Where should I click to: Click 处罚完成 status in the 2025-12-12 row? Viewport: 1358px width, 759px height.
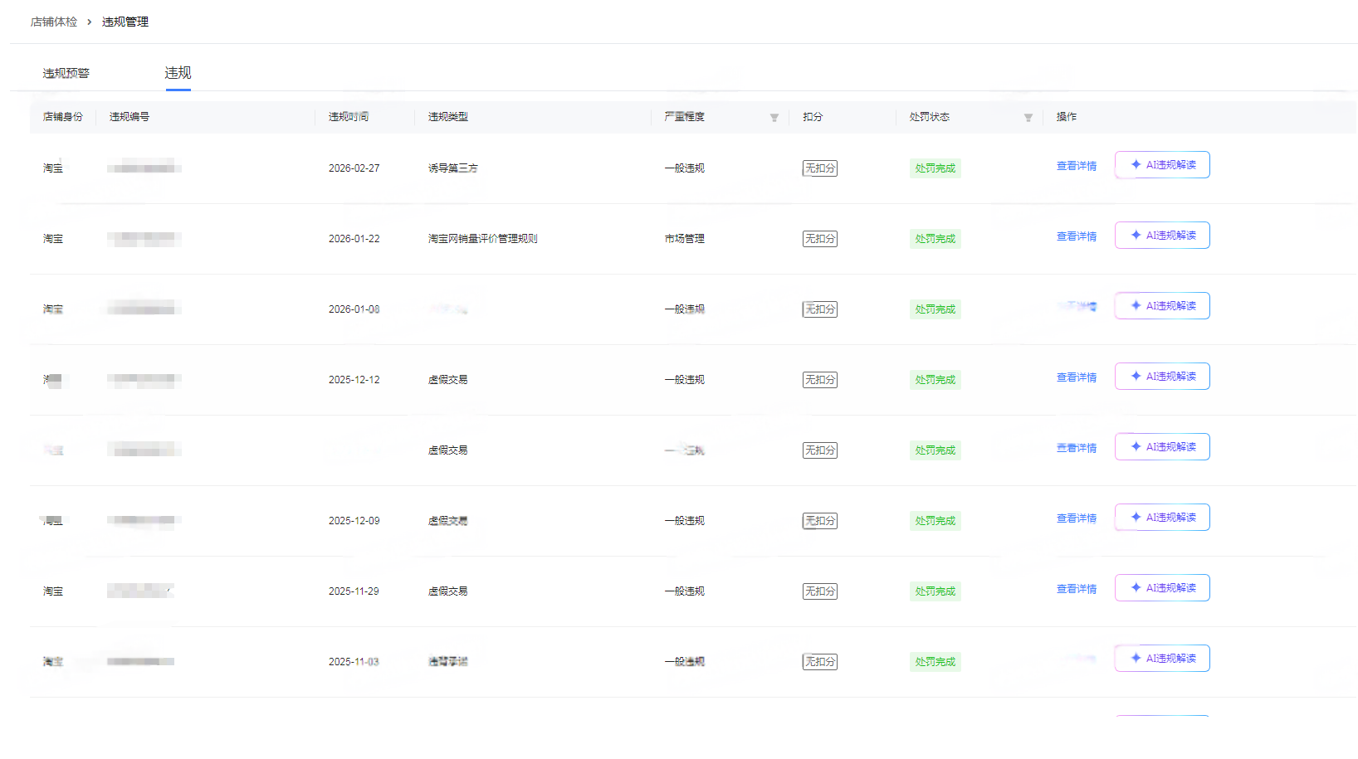(x=935, y=380)
